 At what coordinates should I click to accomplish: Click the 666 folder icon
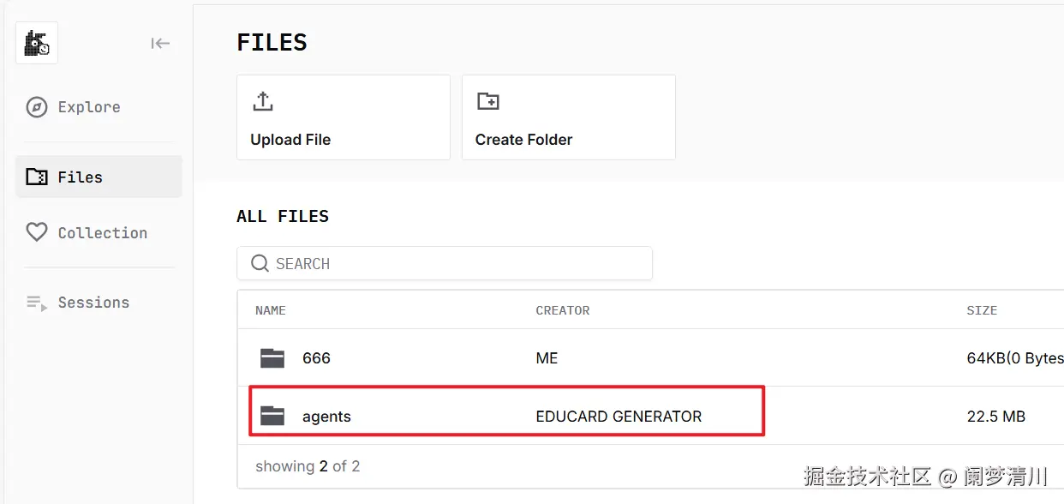(272, 358)
